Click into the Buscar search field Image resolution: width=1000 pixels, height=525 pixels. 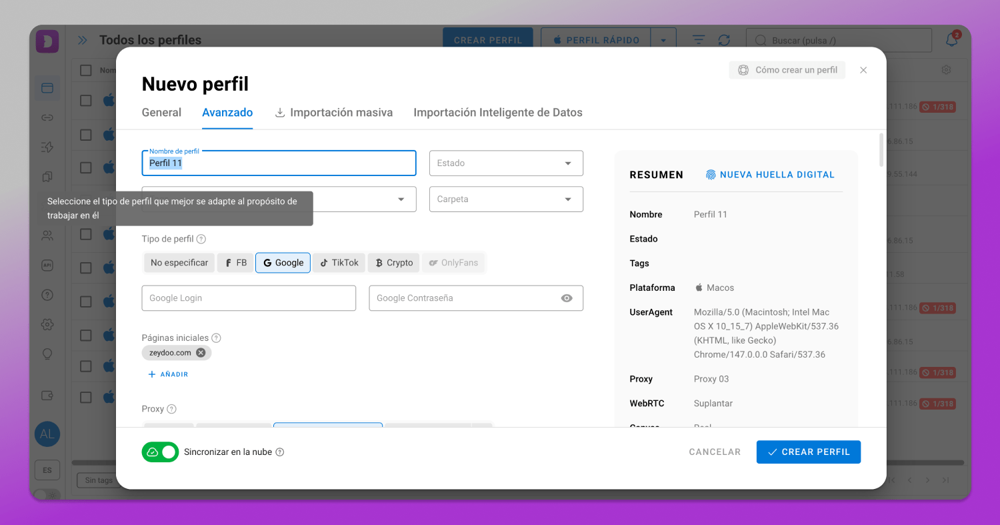[839, 41]
